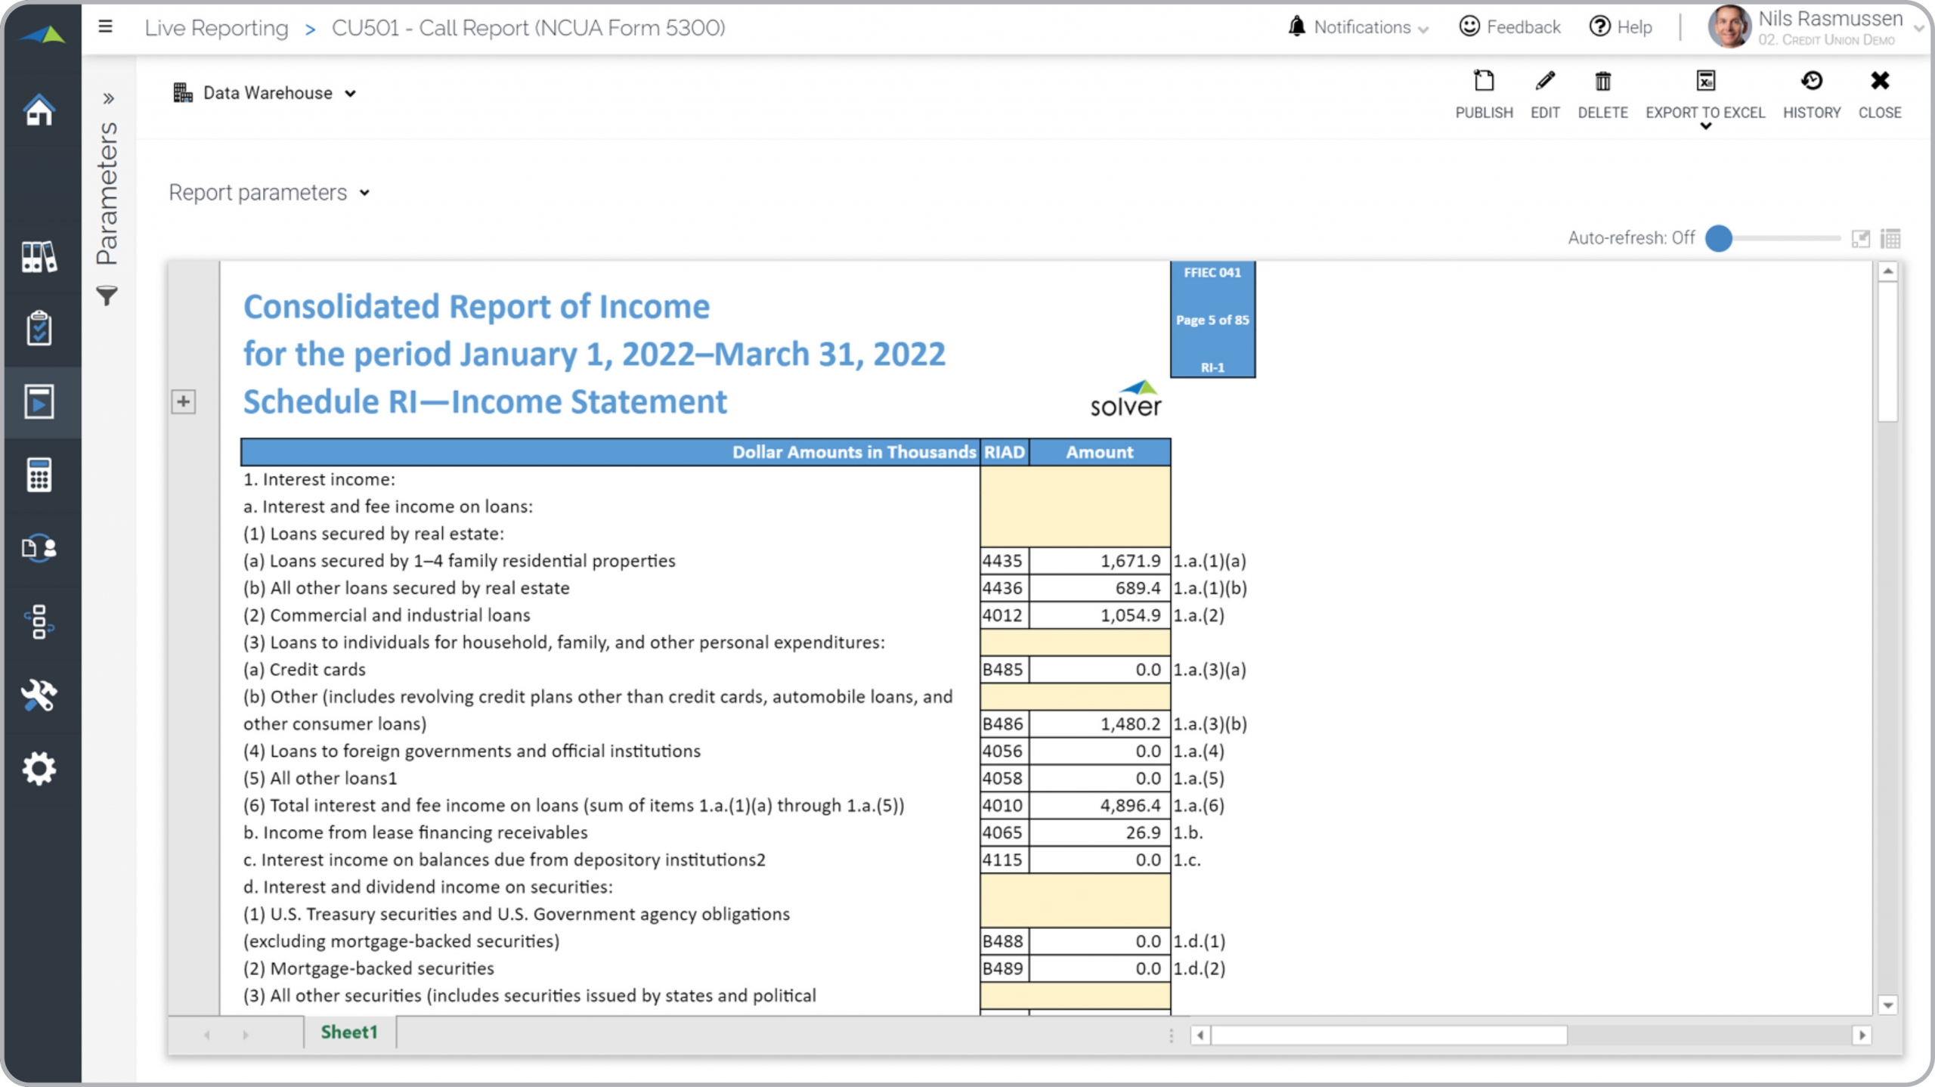This screenshot has width=1935, height=1087.
Task: Select the Sheet1 tab
Action: coord(348,1032)
